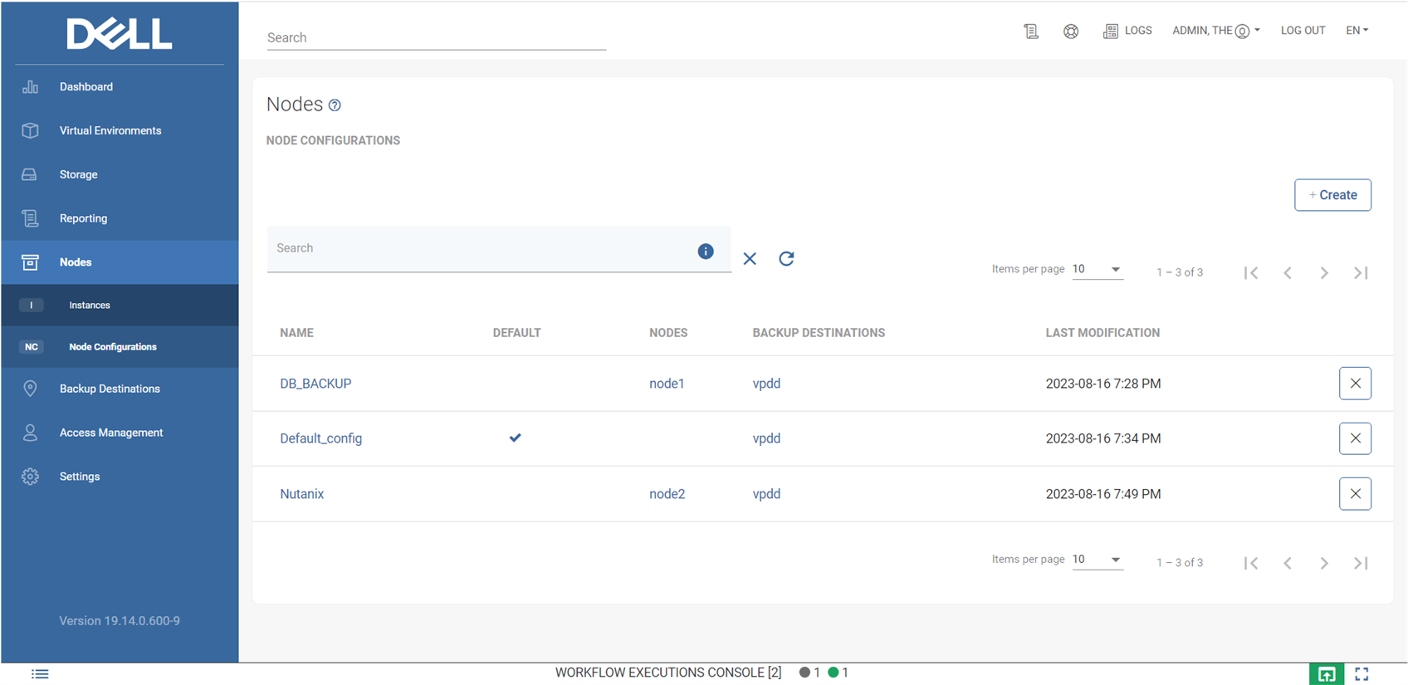Click the refresh icon beside search

pos(786,258)
